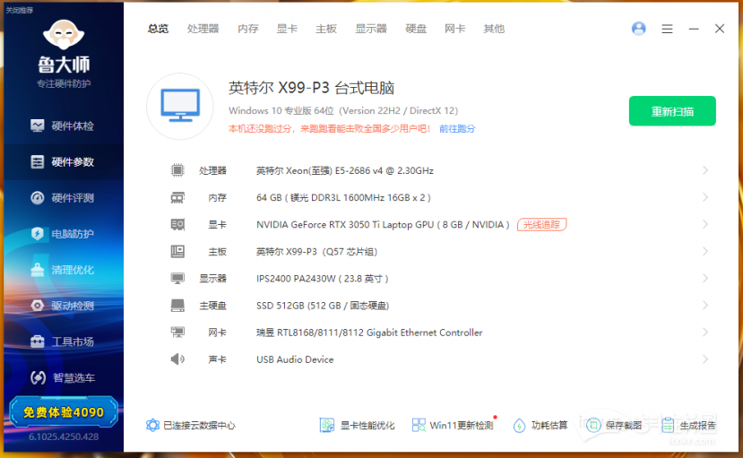The image size is (743, 458).
Task: Click version number 6.1025.4250.428
Action: [64, 436]
